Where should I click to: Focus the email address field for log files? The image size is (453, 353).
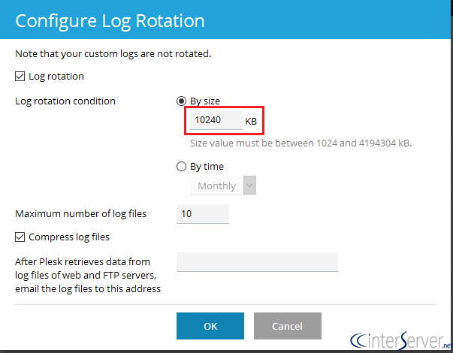pos(257,261)
